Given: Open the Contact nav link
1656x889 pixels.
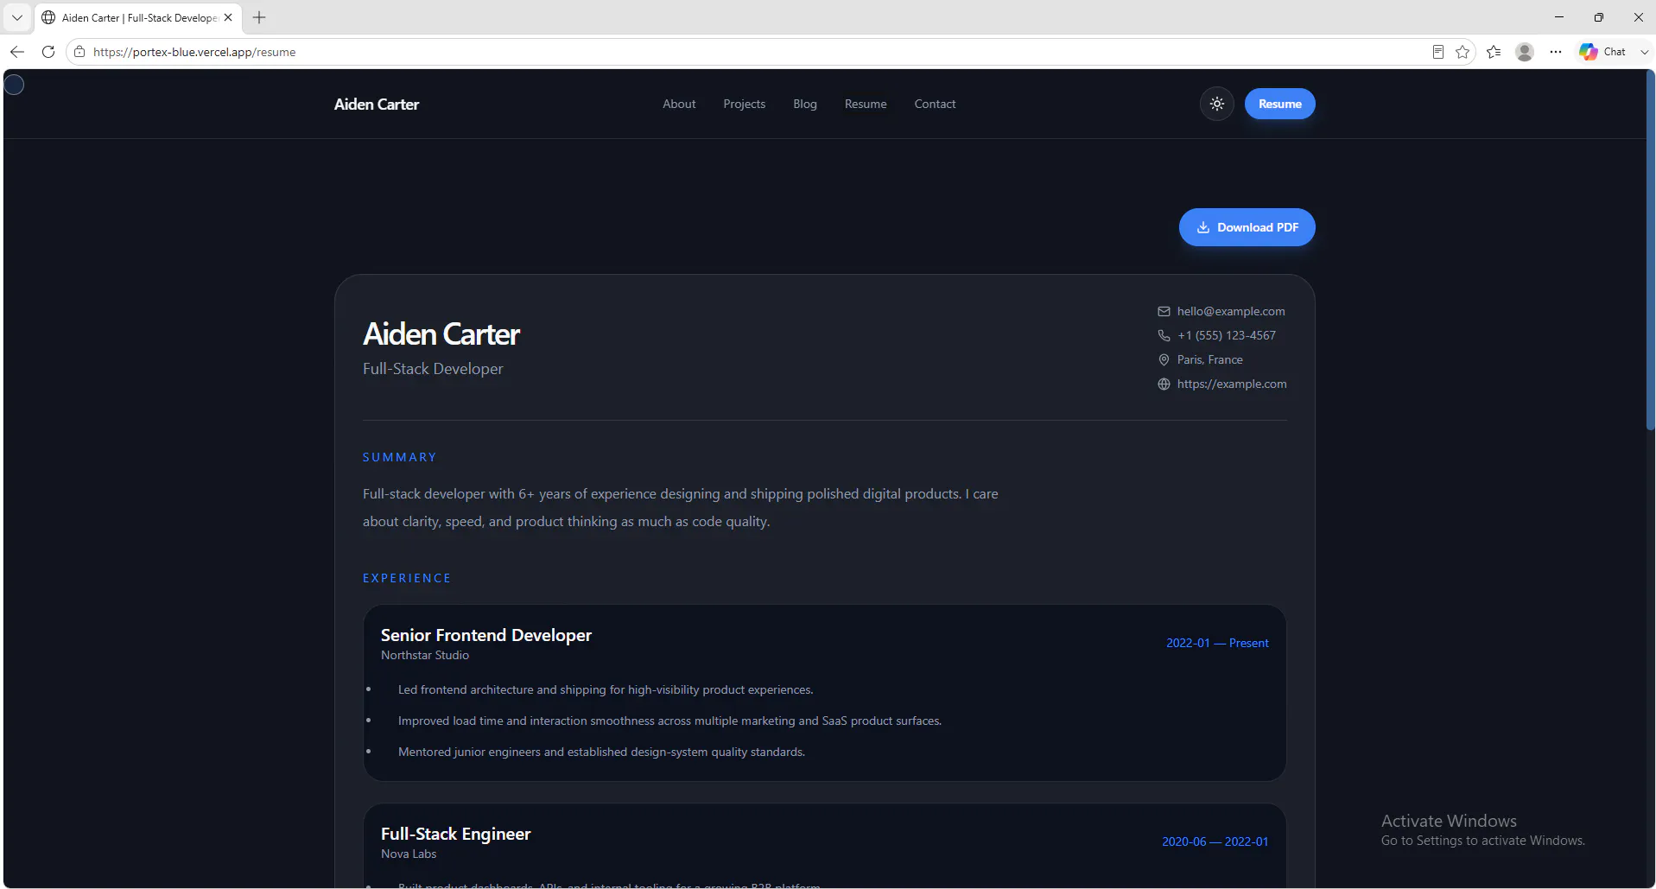Looking at the screenshot, I should point(935,104).
